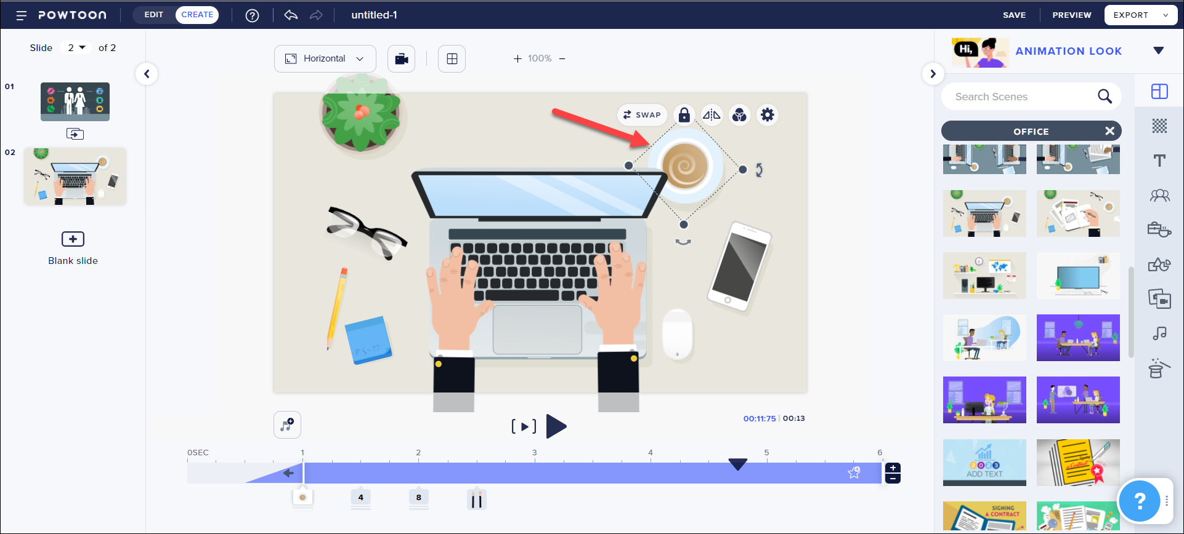Open the slide number dropdown
The height and width of the screenshot is (534, 1184).
pyautogui.click(x=76, y=48)
